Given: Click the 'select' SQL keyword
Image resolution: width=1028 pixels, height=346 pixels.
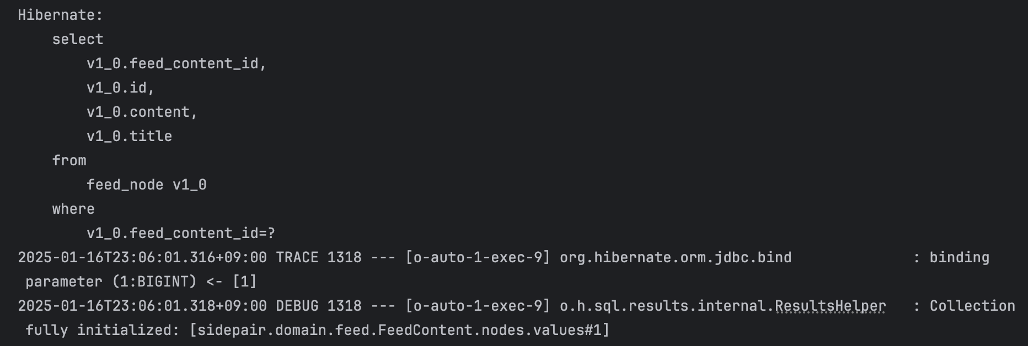Looking at the screenshot, I should 78,40.
